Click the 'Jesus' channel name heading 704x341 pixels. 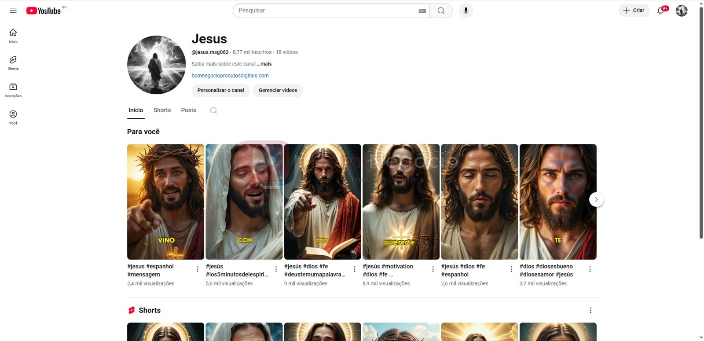click(x=209, y=39)
